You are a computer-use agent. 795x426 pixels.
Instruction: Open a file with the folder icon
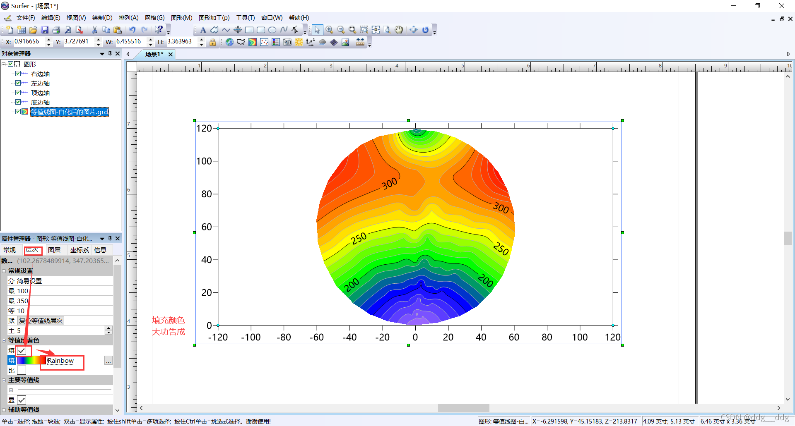coord(33,30)
